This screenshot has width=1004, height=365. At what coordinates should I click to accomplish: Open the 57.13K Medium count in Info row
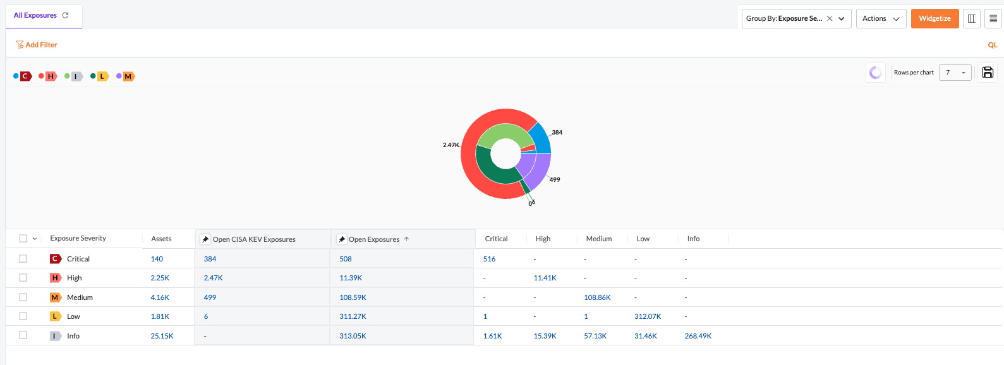(595, 336)
